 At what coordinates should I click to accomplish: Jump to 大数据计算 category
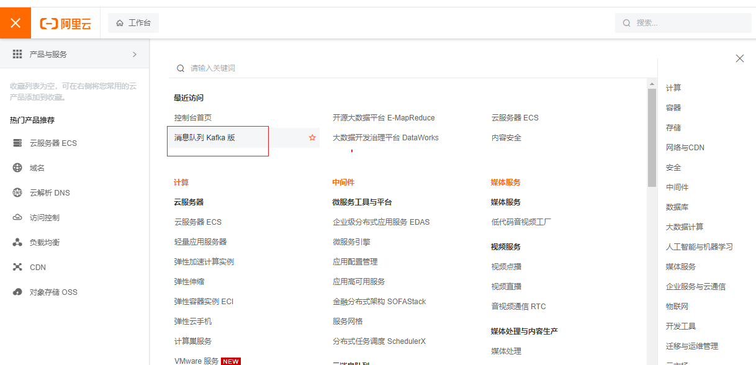pos(685,227)
